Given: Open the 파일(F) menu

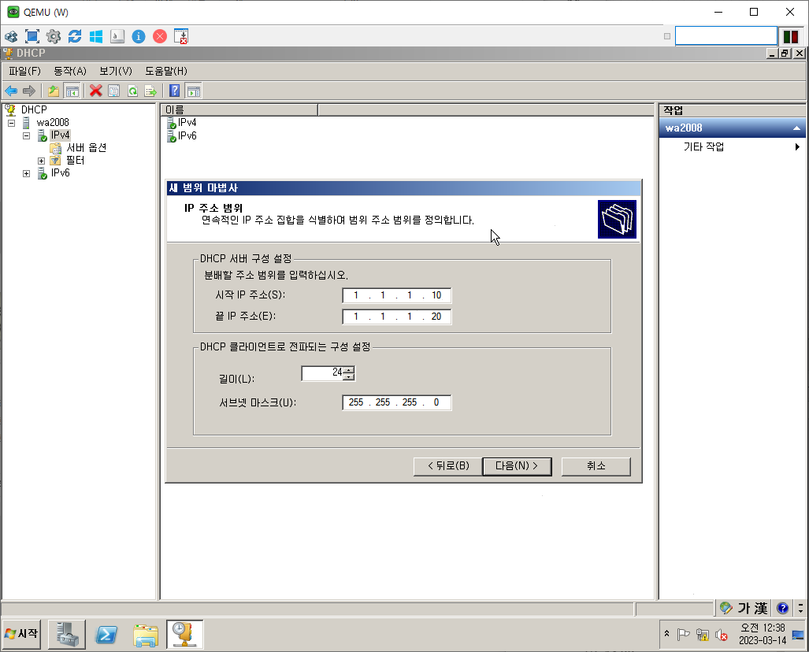Looking at the screenshot, I should (24, 71).
